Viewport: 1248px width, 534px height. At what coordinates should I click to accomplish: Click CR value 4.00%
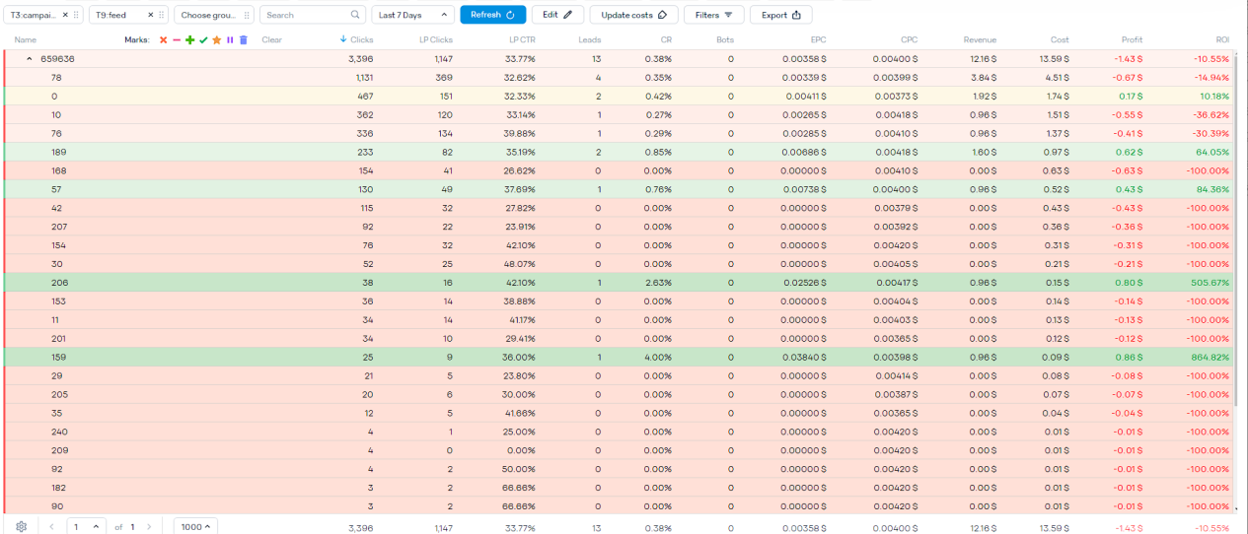(658, 357)
